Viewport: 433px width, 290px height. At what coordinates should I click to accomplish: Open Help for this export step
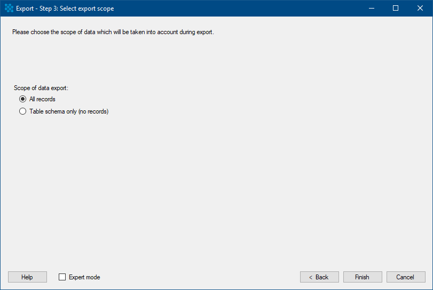pos(27,277)
